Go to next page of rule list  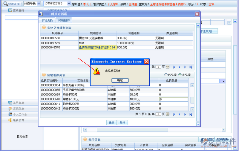185,67
